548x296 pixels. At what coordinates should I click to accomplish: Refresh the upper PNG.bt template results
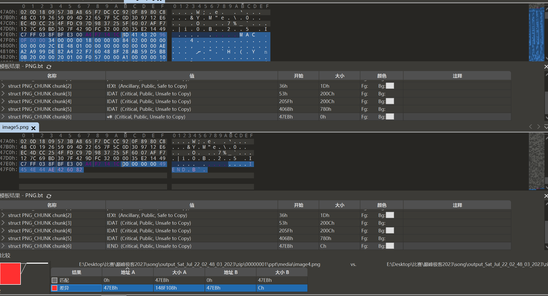tap(49, 67)
